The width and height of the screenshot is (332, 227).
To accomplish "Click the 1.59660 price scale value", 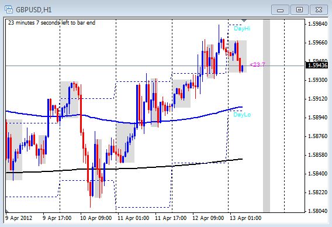I will [x=318, y=43].
